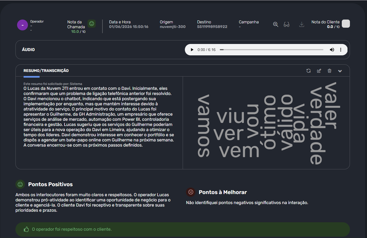Click the thumbs-up icon in green banner
Screen dimensions: 367x238
tap(26, 229)
